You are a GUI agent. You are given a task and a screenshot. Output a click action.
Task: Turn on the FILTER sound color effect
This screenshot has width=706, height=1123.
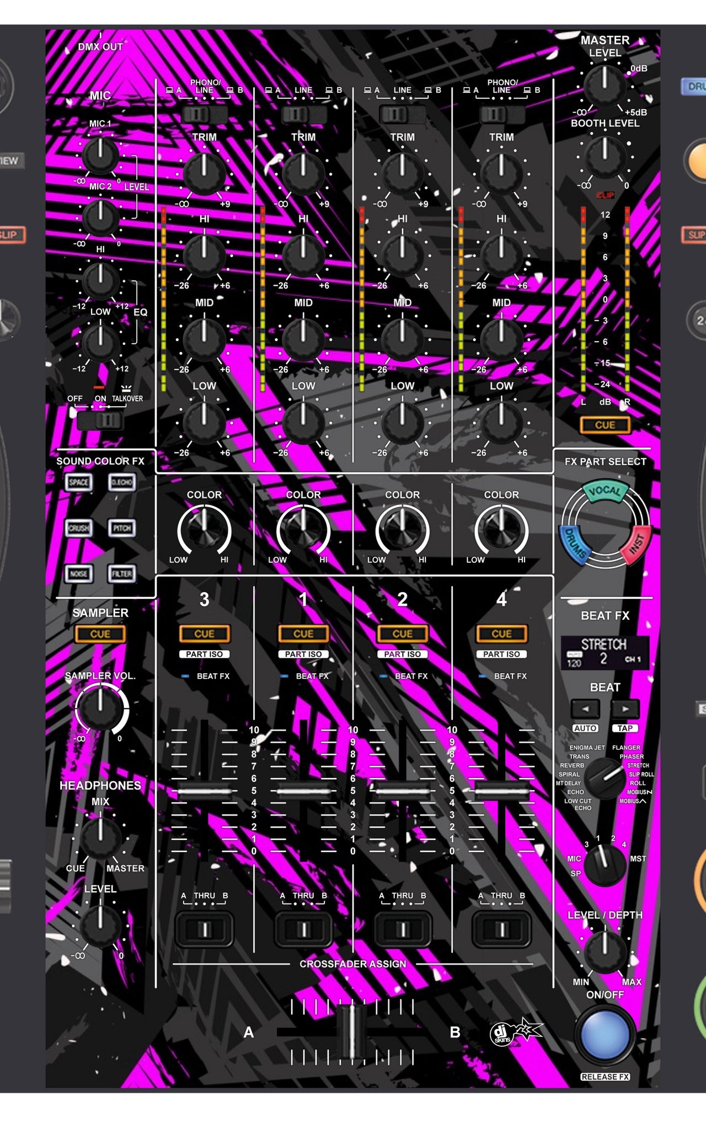(x=122, y=574)
